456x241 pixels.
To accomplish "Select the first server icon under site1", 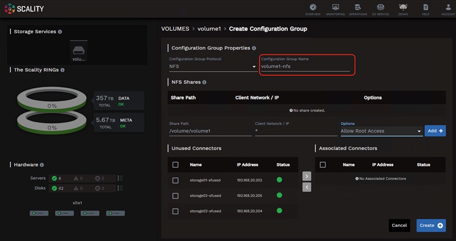I will 39,214.
